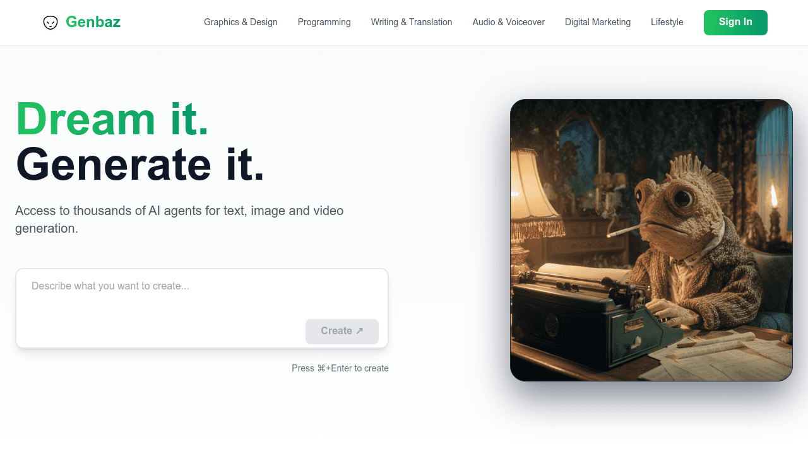The height and width of the screenshot is (454, 808).
Task: Open the Graphics & Design category
Action: click(x=241, y=22)
